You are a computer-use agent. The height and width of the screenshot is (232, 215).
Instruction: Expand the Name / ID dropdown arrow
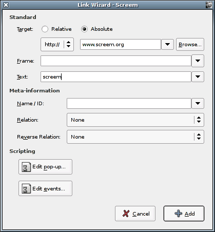pos(198,103)
